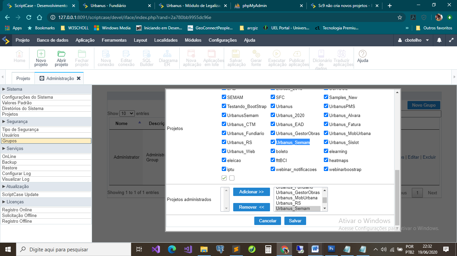Close the Administração tab via X
Screen dimensions: 457x256
pyautogui.click(x=79, y=78)
